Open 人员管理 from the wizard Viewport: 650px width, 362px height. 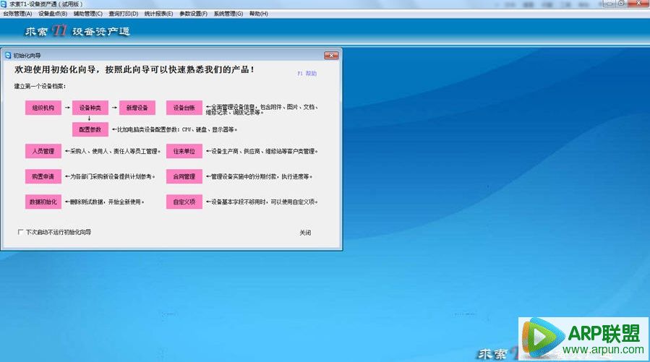pos(43,151)
